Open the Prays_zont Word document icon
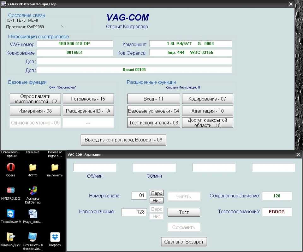This screenshot has width=303, height=252. point(33,214)
